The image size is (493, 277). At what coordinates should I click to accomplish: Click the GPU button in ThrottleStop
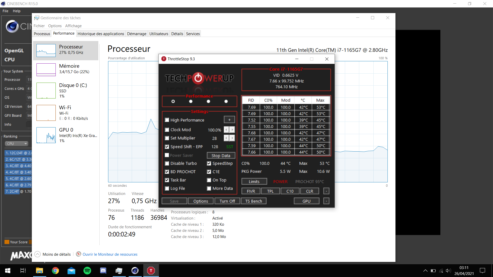[307, 201]
